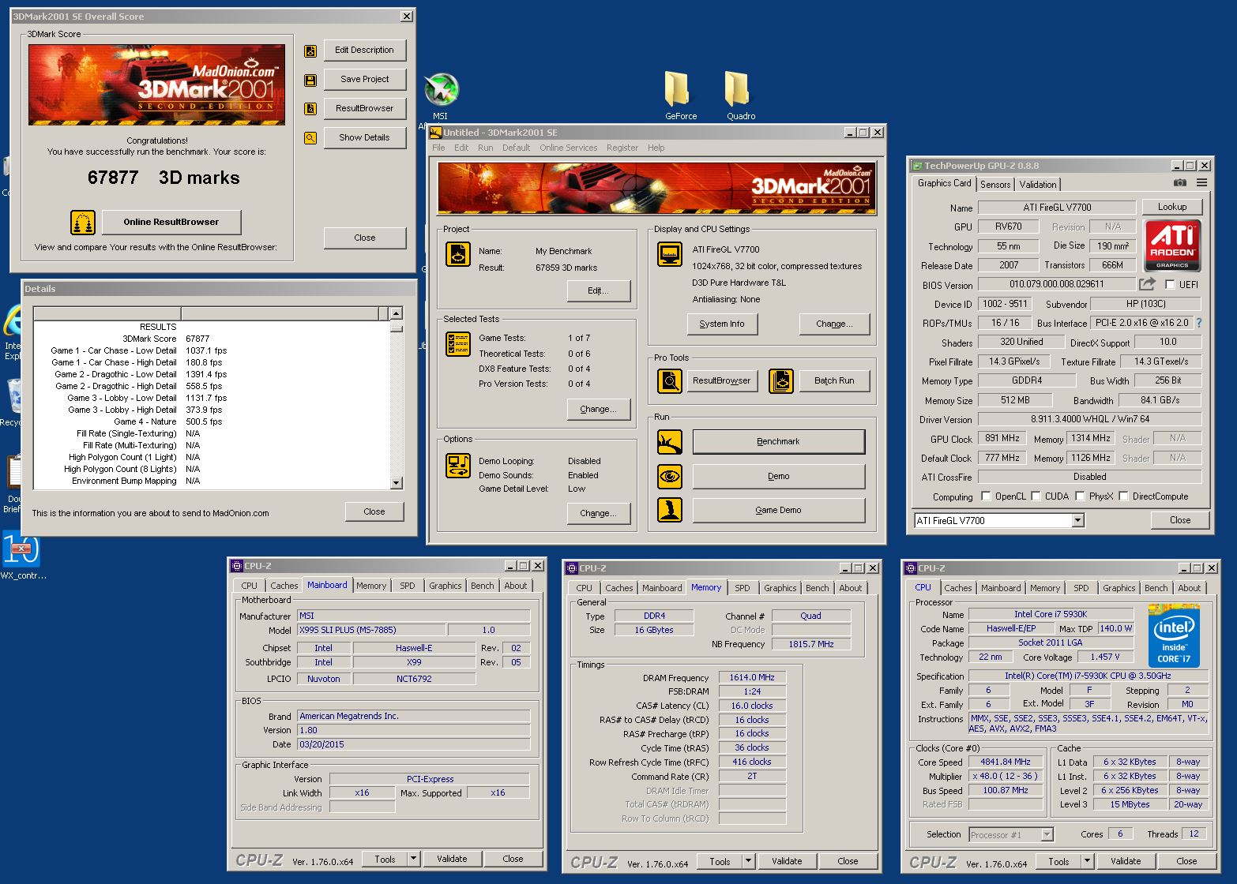The height and width of the screenshot is (884, 1237).
Task: Switch to the Validation tab in GPU-Z
Action: pos(1038,185)
